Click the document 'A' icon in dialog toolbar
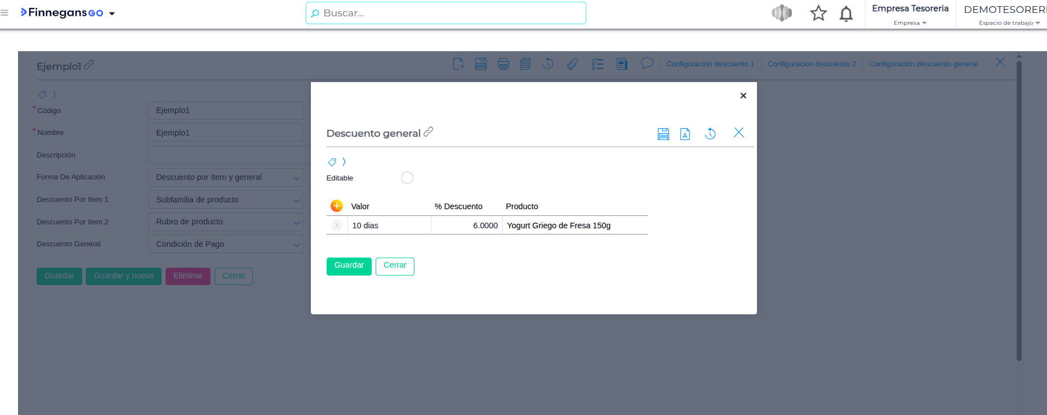1047x415 pixels. (685, 134)
